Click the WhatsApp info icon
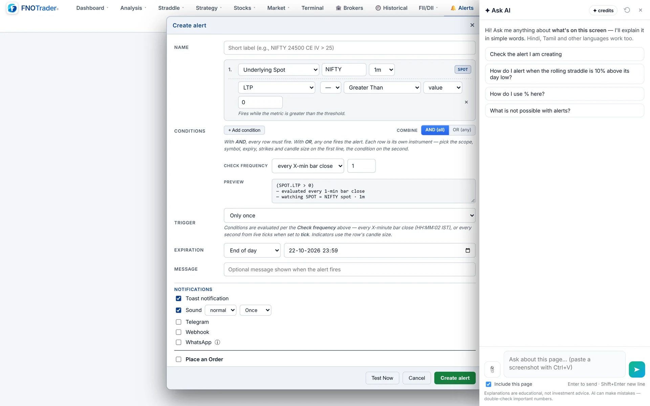The height and width of the screenshot is (406, 650). 217,342
